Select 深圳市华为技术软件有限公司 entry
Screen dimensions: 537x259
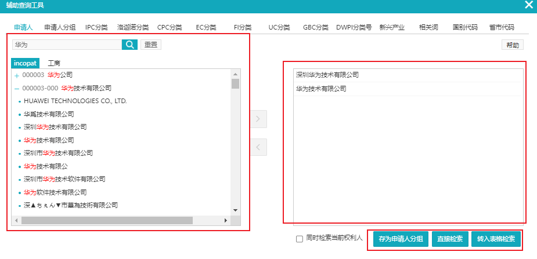point(64,179)
